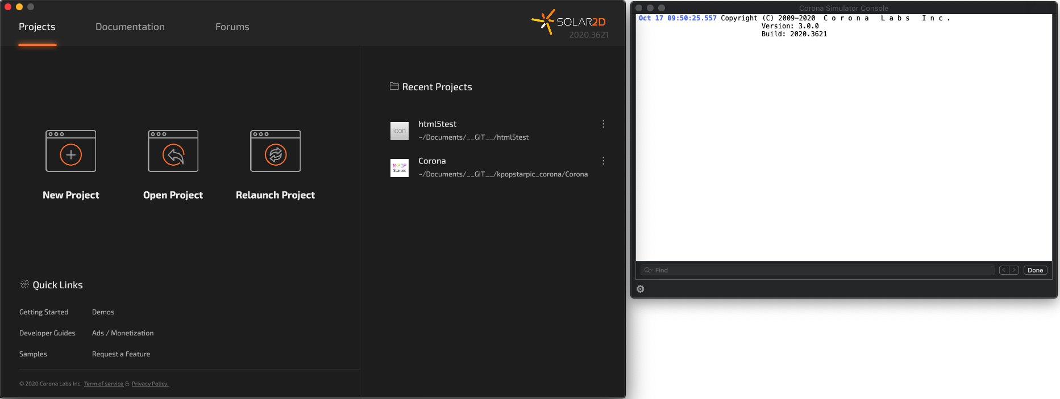Switch to the Forums tab

(232, 27)
